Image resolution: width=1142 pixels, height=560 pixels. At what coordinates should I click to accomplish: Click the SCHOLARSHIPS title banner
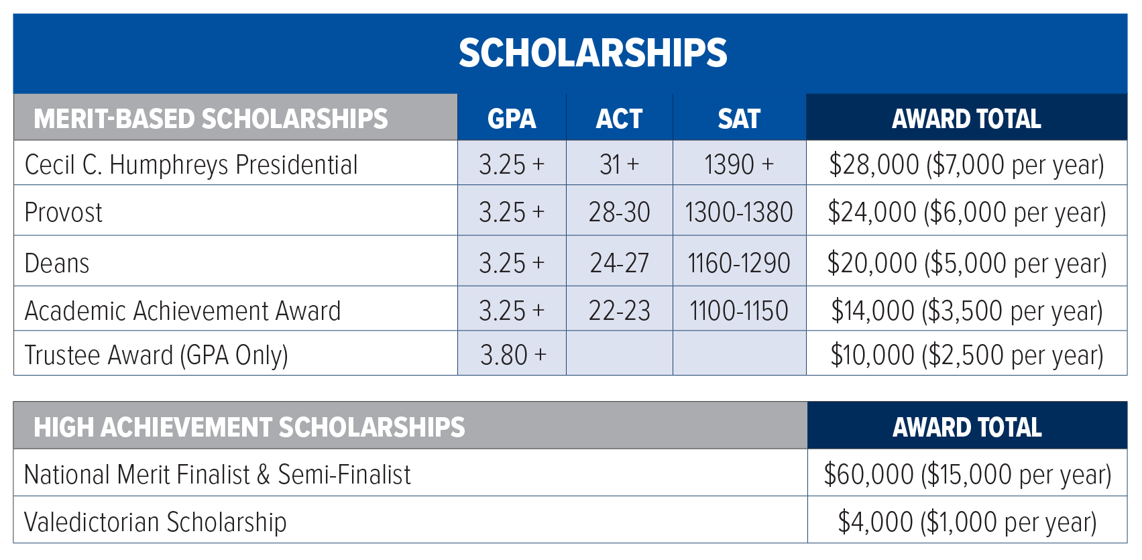point(593,53)
